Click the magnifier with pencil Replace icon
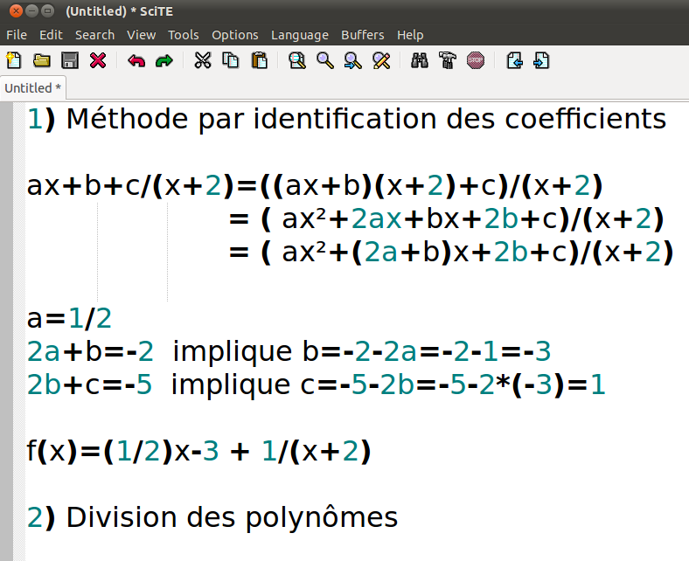 (x=381, y=60)
